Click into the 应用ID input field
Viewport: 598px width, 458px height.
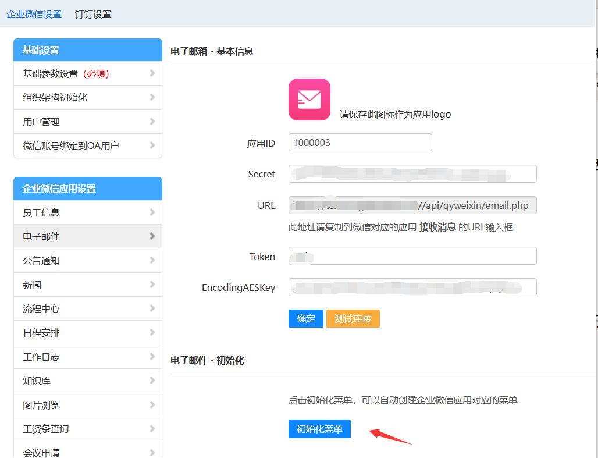(360, 143)
